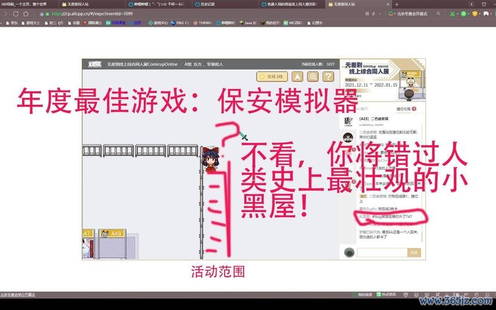Open the 游戏中心 bookmark
Screen dimensions: 496x310
(158, 23)
